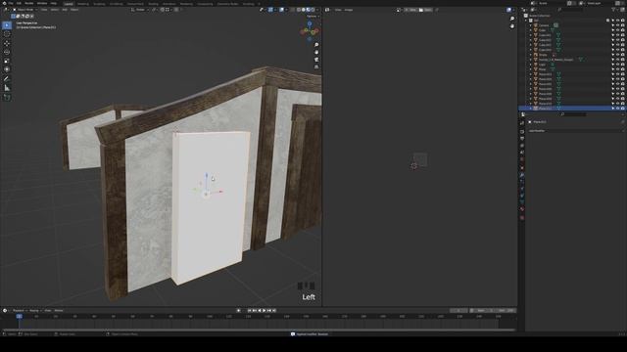Disable rendering for the highlighted Plane row
Viewport: 627px width, 352px height.
[623, 109]
